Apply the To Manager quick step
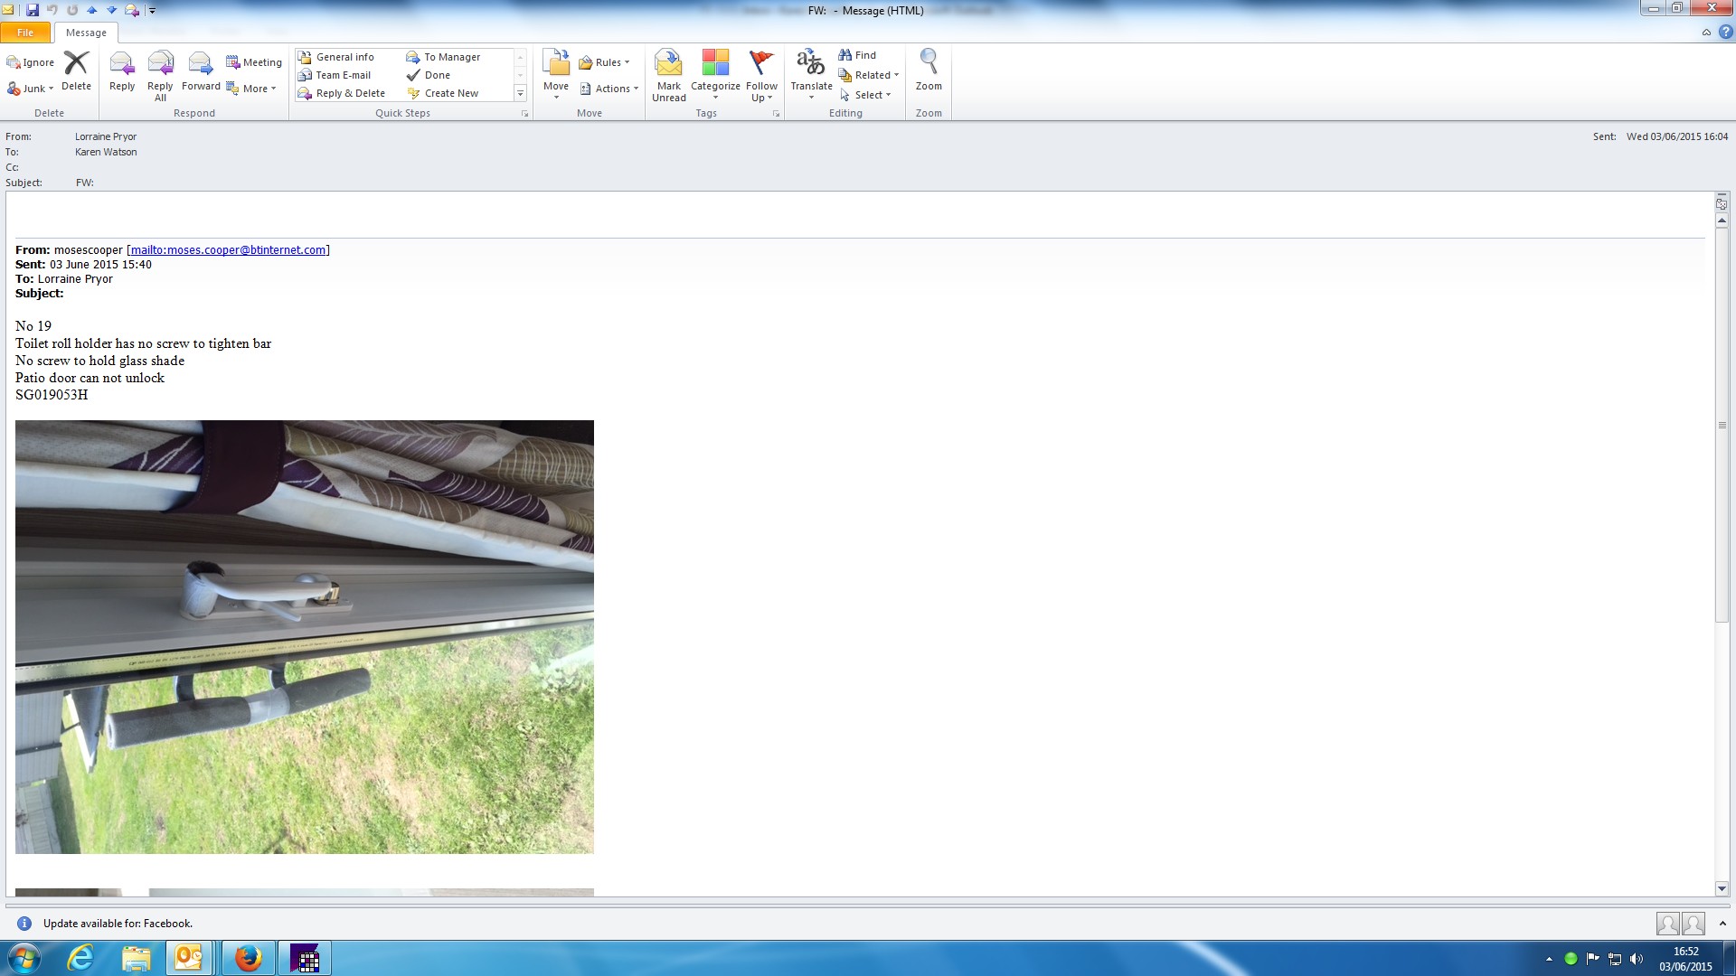This screenshot has width=1736, height=976. [x=451, y=57]
